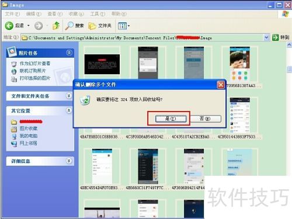Click the globe icon beside 联机订购照片
This screenshot has width=292, height=219.
coord(14,71)
